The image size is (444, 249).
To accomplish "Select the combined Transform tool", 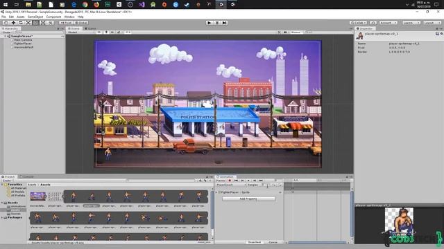I will point(43,23).
